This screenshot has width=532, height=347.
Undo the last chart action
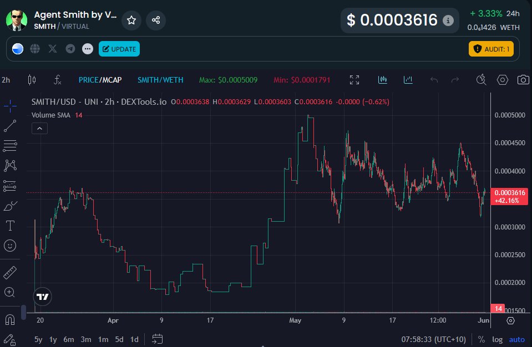434,80
